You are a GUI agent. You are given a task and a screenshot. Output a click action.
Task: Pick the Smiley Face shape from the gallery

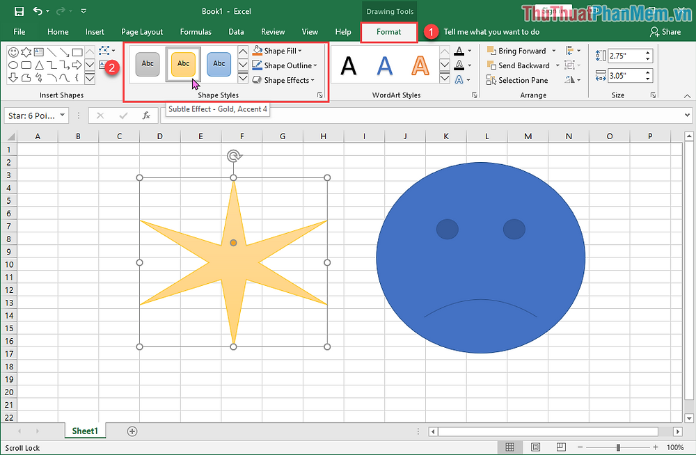tap(14, 52)
